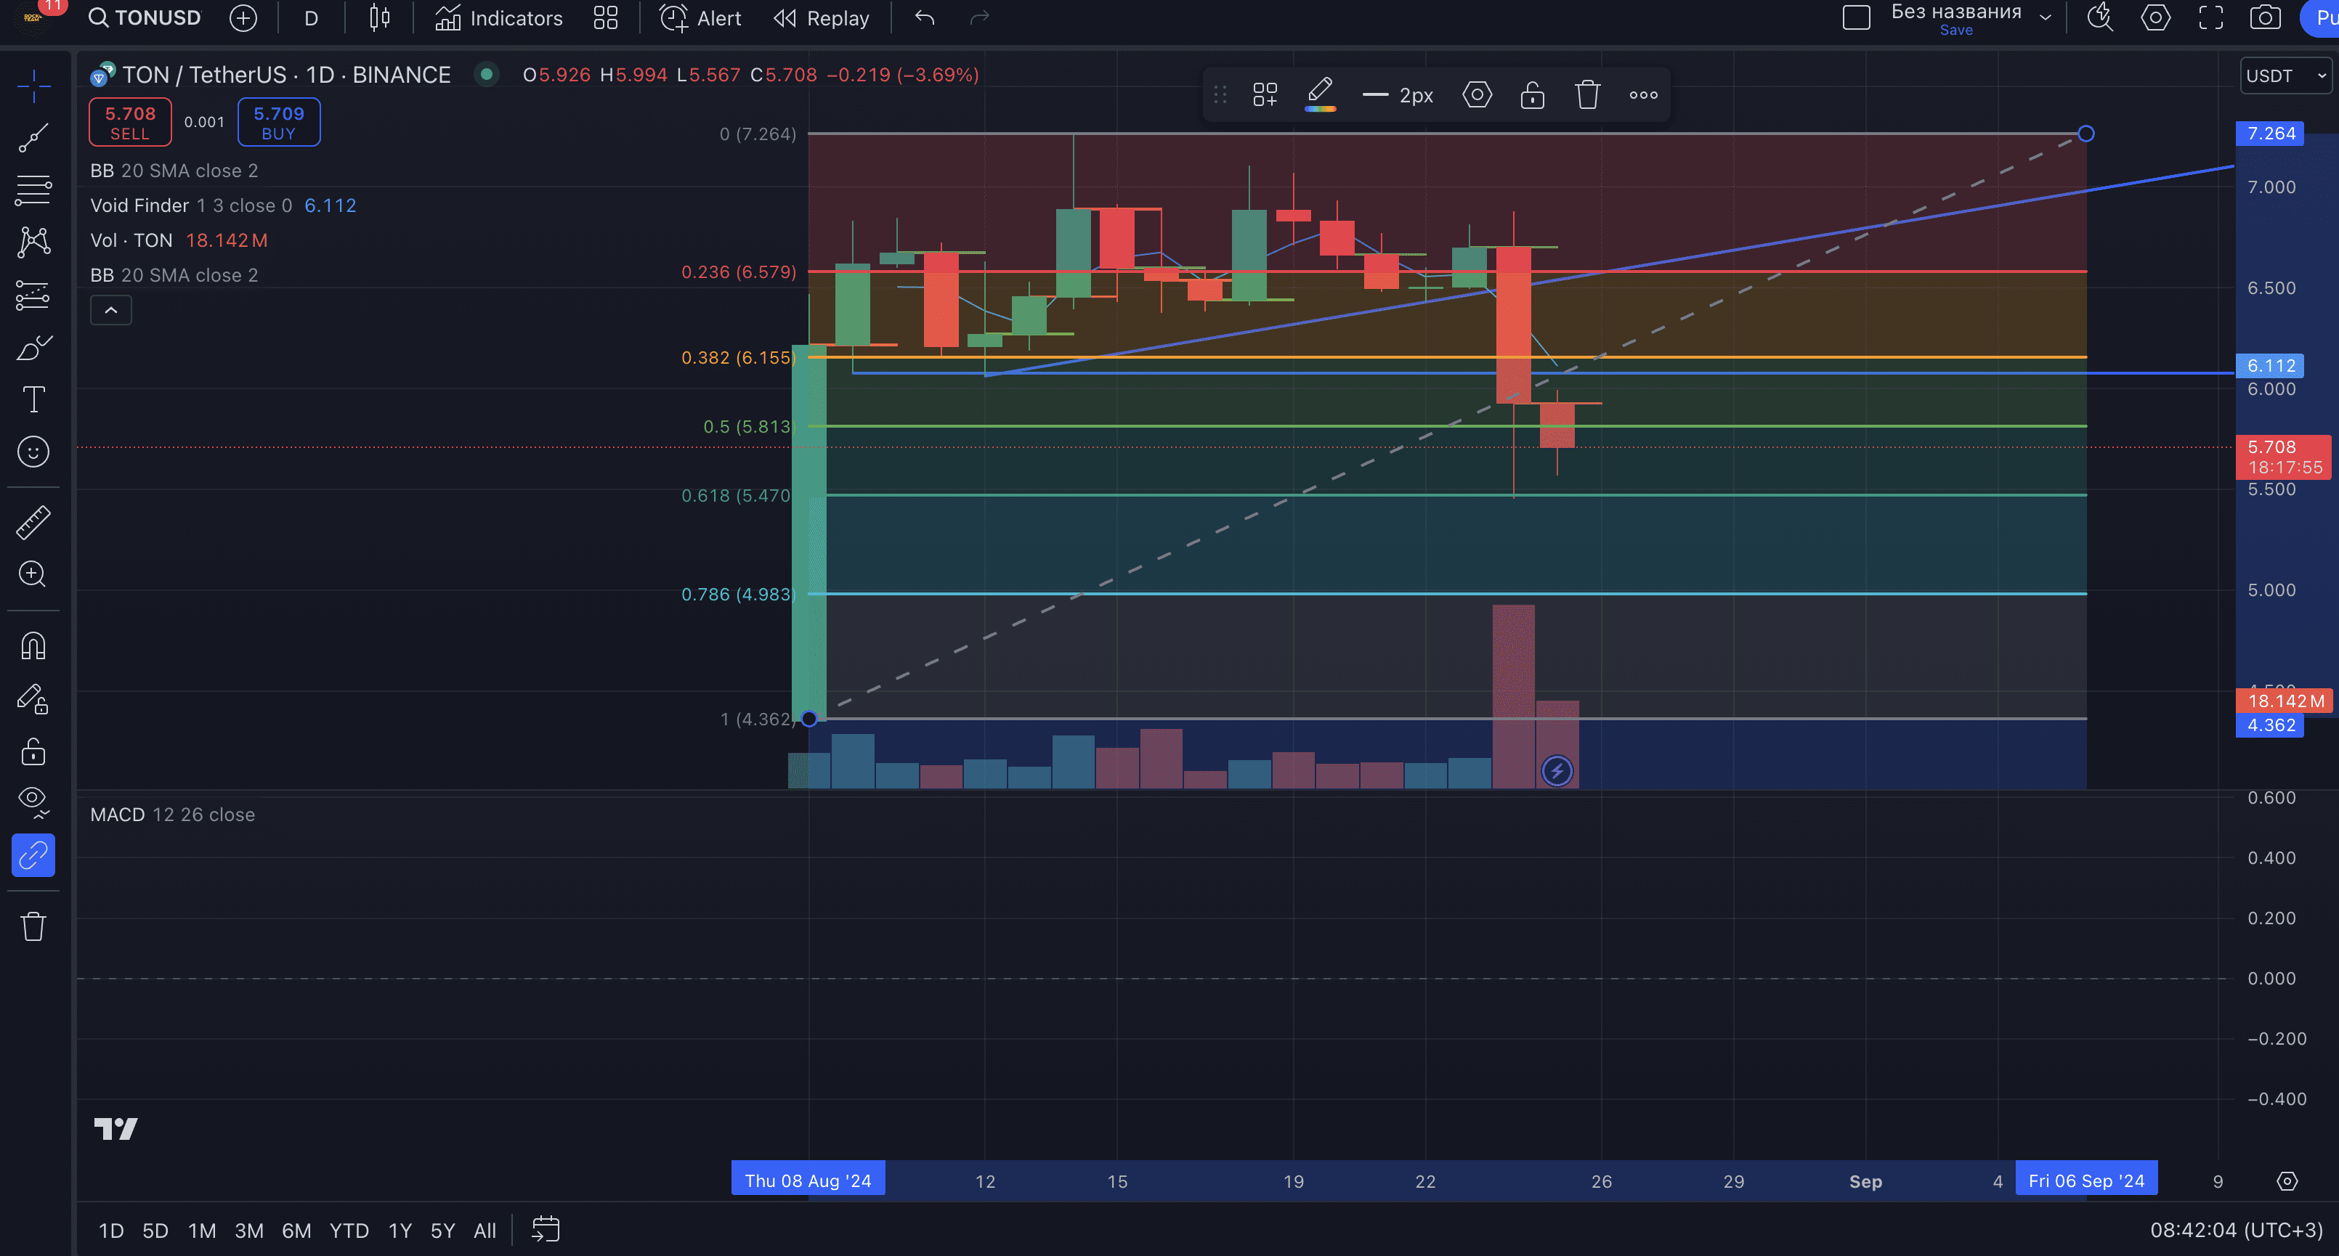Delete drawing with floating toolbar trash icon
Image resolution: width=2339 pixels, height=1256 pixels.
pyautogui.click(x=1587, y=94)
